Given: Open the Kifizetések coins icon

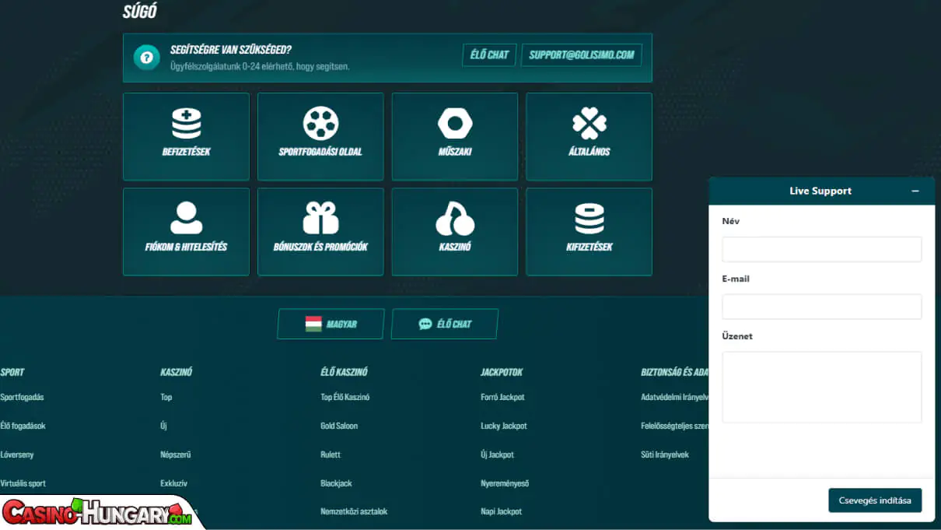Looking at the screenshot, I should [589, 219].
